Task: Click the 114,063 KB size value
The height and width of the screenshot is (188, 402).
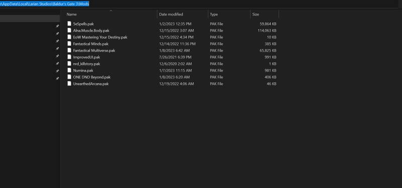Action: (267, 30)
